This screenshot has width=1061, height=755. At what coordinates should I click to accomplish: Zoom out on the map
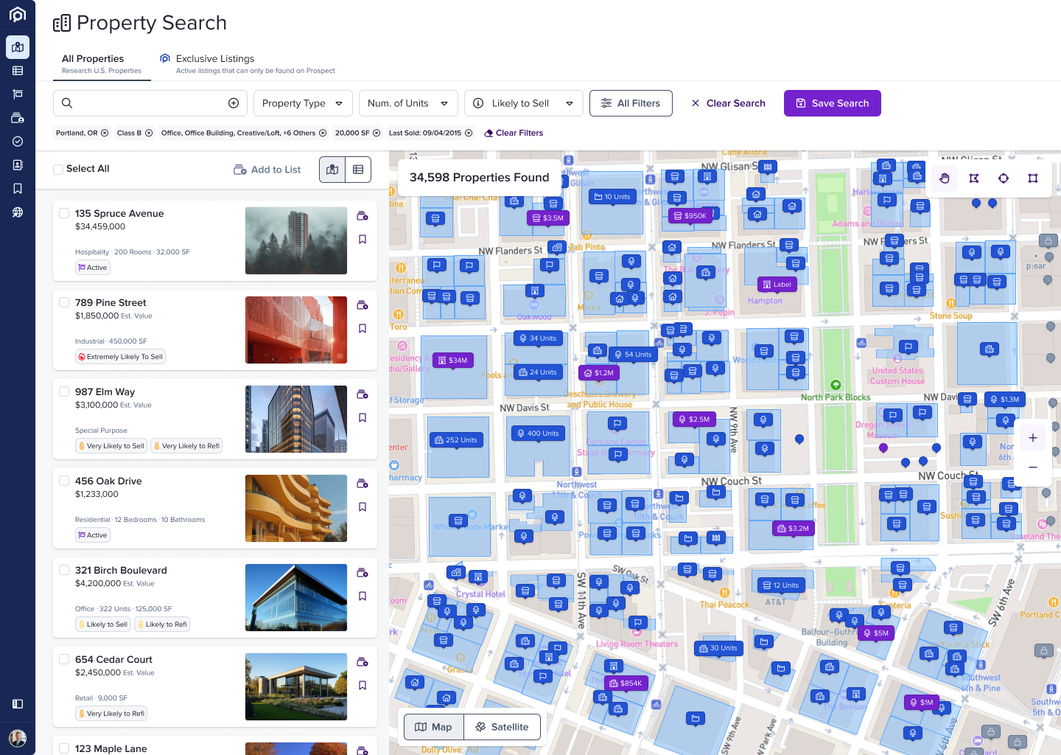click(x=1033, y=467)
